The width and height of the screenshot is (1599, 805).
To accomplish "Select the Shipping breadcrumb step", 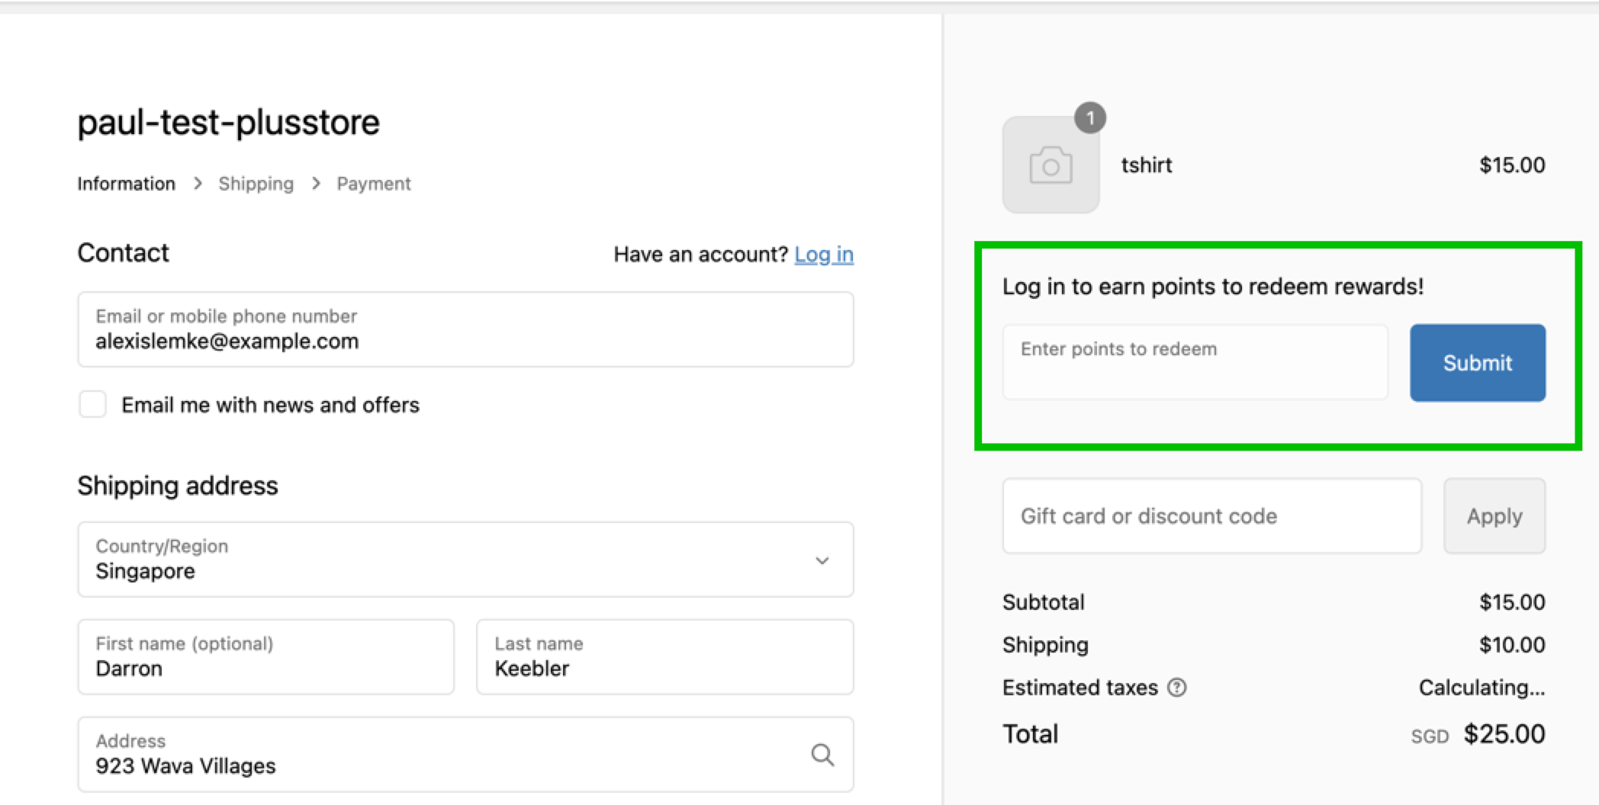I will (256, 183).
